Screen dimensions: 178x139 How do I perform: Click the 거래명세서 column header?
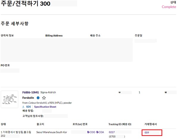click(150, 124)
